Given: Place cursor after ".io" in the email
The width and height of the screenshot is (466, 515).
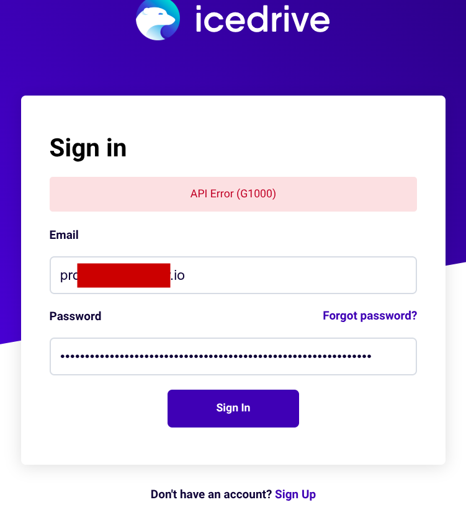Looking at the screenshot, I should tap(186, 275).
